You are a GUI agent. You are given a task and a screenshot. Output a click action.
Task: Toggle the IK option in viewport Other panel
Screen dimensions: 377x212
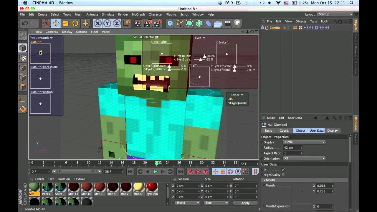pos(230,99)
